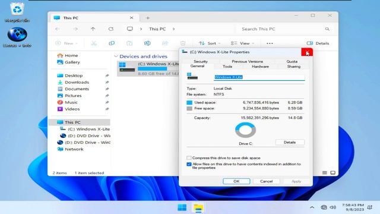Open volume control in system tray
380x214 pixels.
point(333,207)
